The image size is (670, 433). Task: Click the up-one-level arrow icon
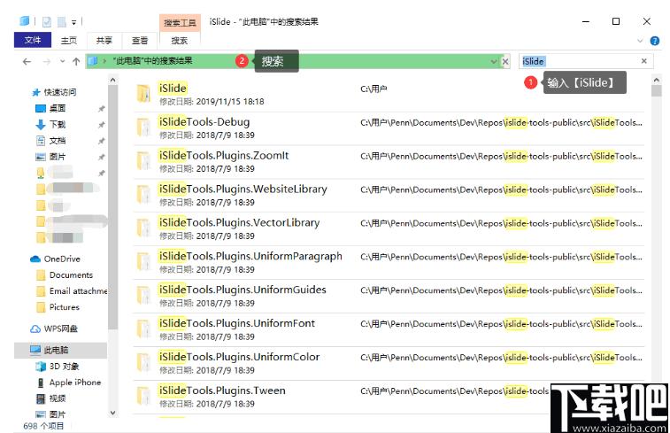point(76,62)
